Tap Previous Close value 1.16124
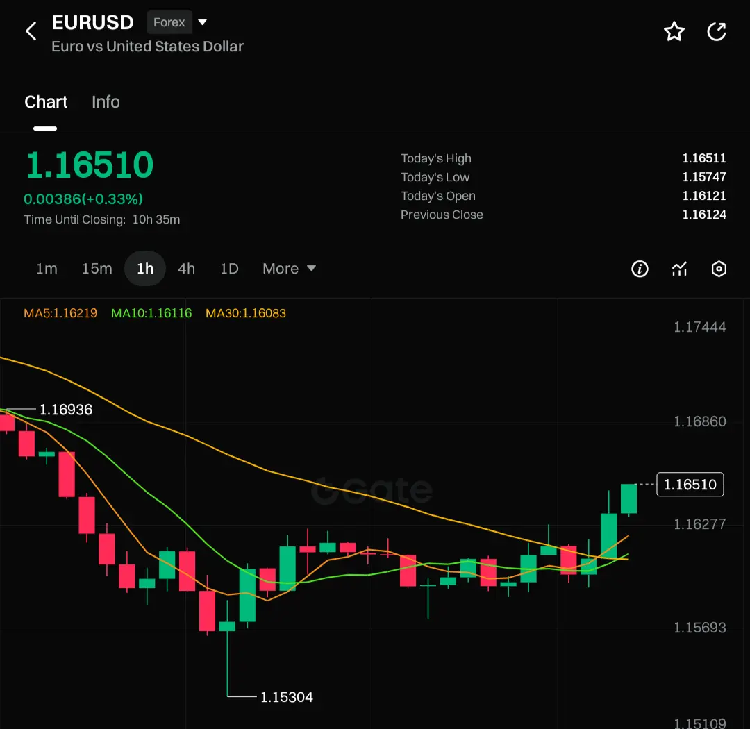This screenshot has height=729, width=750. coord(704,215)
